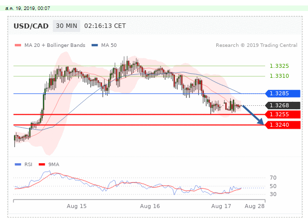The image size is (308, 220).
Task: Click the 02:16:13 CET timestamp
Action: click(105, 26)
